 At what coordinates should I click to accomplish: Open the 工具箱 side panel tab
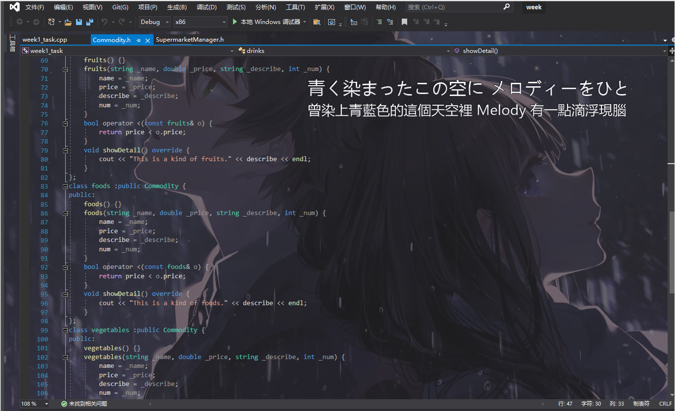coord(13,43)
